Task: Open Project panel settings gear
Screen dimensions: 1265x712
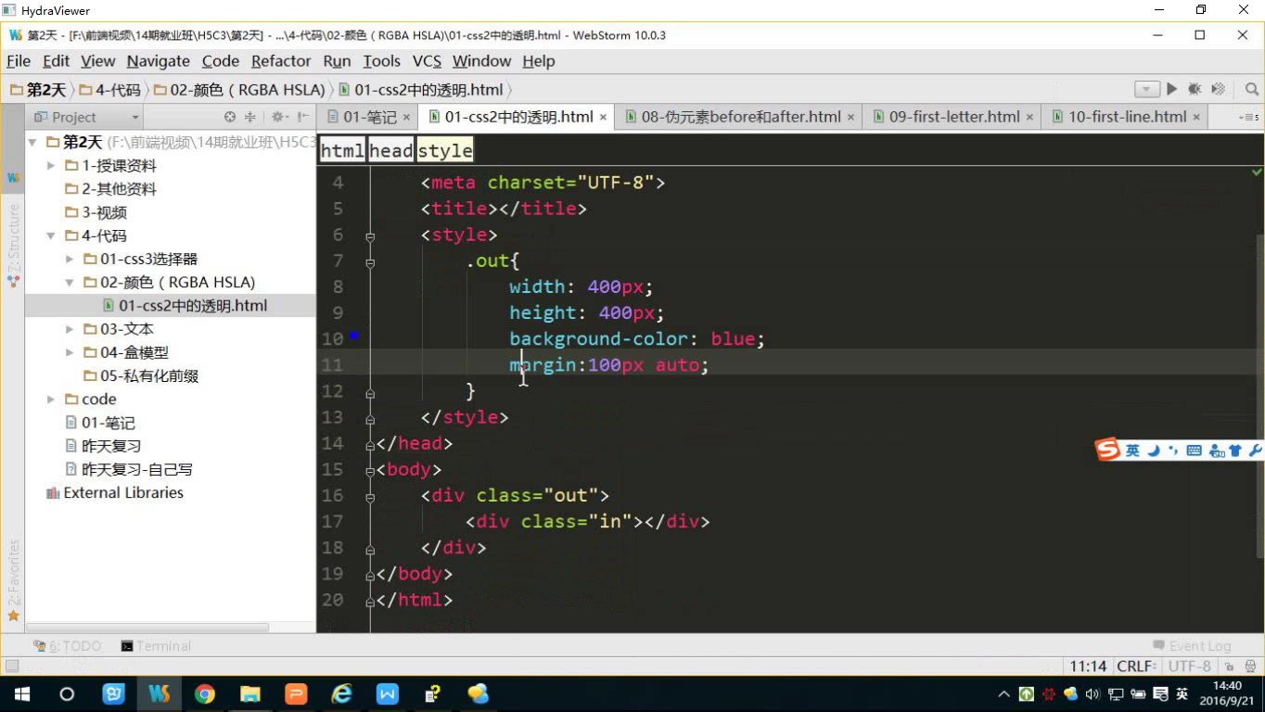Action: [277, 117]
